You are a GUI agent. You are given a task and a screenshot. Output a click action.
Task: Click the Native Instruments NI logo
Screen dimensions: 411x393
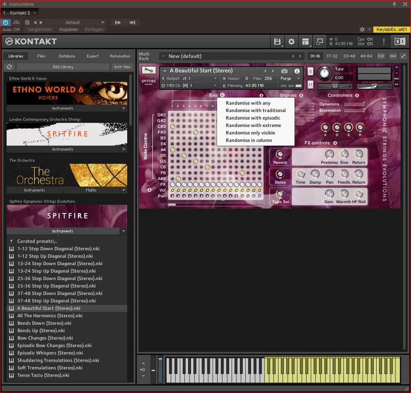(400, 42)
